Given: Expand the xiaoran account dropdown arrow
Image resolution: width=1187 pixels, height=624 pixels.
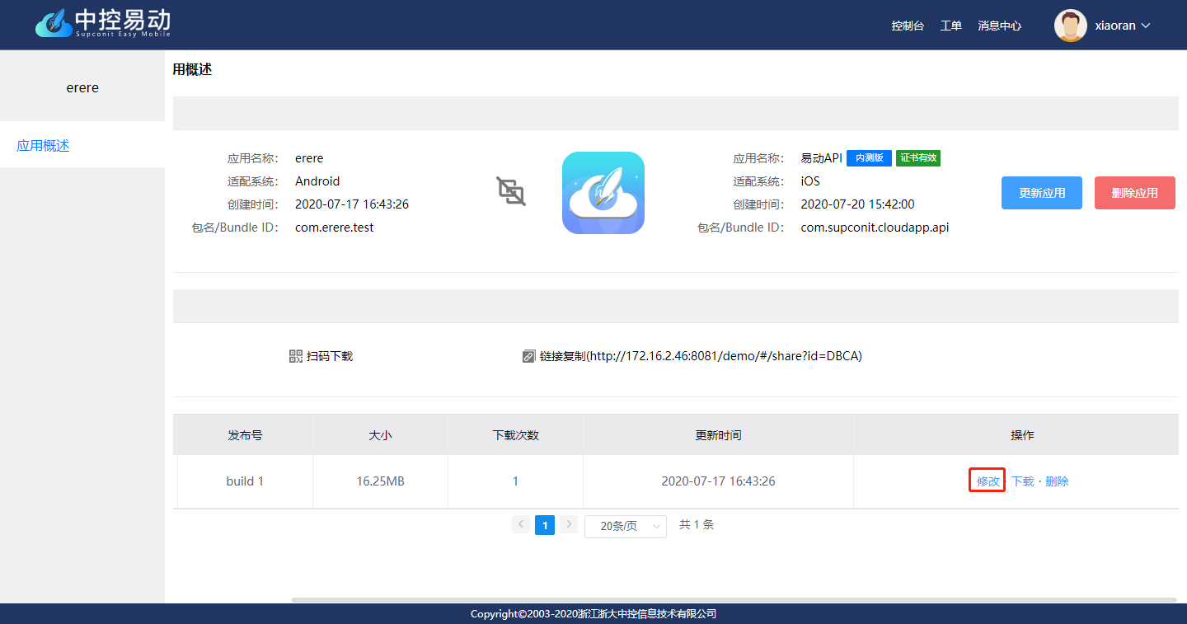Looking at the screenshot, I should tap(1145, 26).
